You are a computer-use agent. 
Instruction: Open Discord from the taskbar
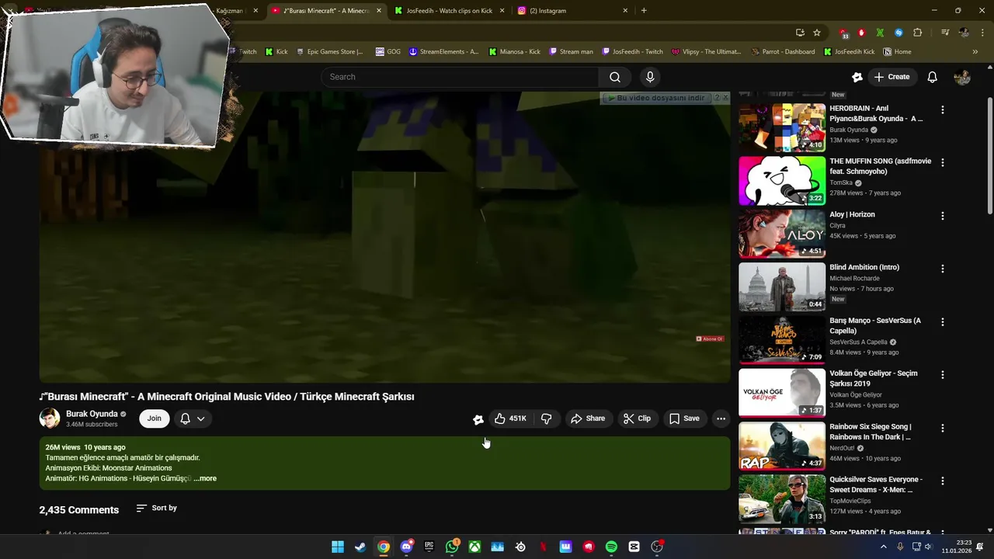[x=406, y=547]
